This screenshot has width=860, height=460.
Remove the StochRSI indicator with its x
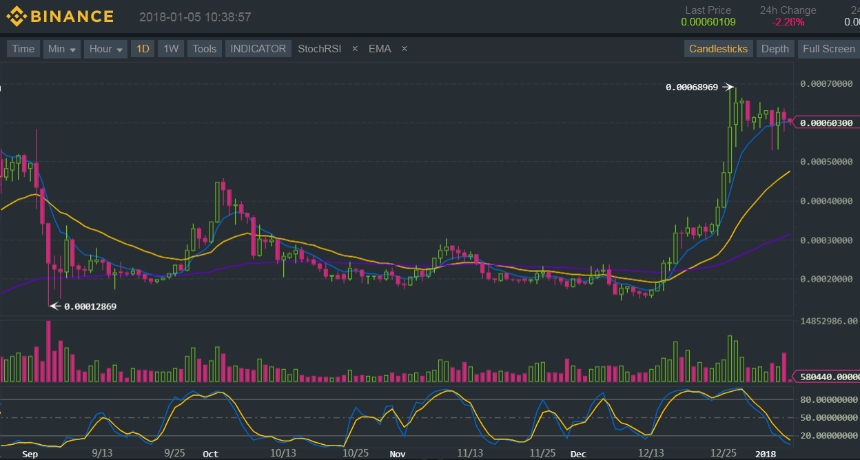(355, 49)
